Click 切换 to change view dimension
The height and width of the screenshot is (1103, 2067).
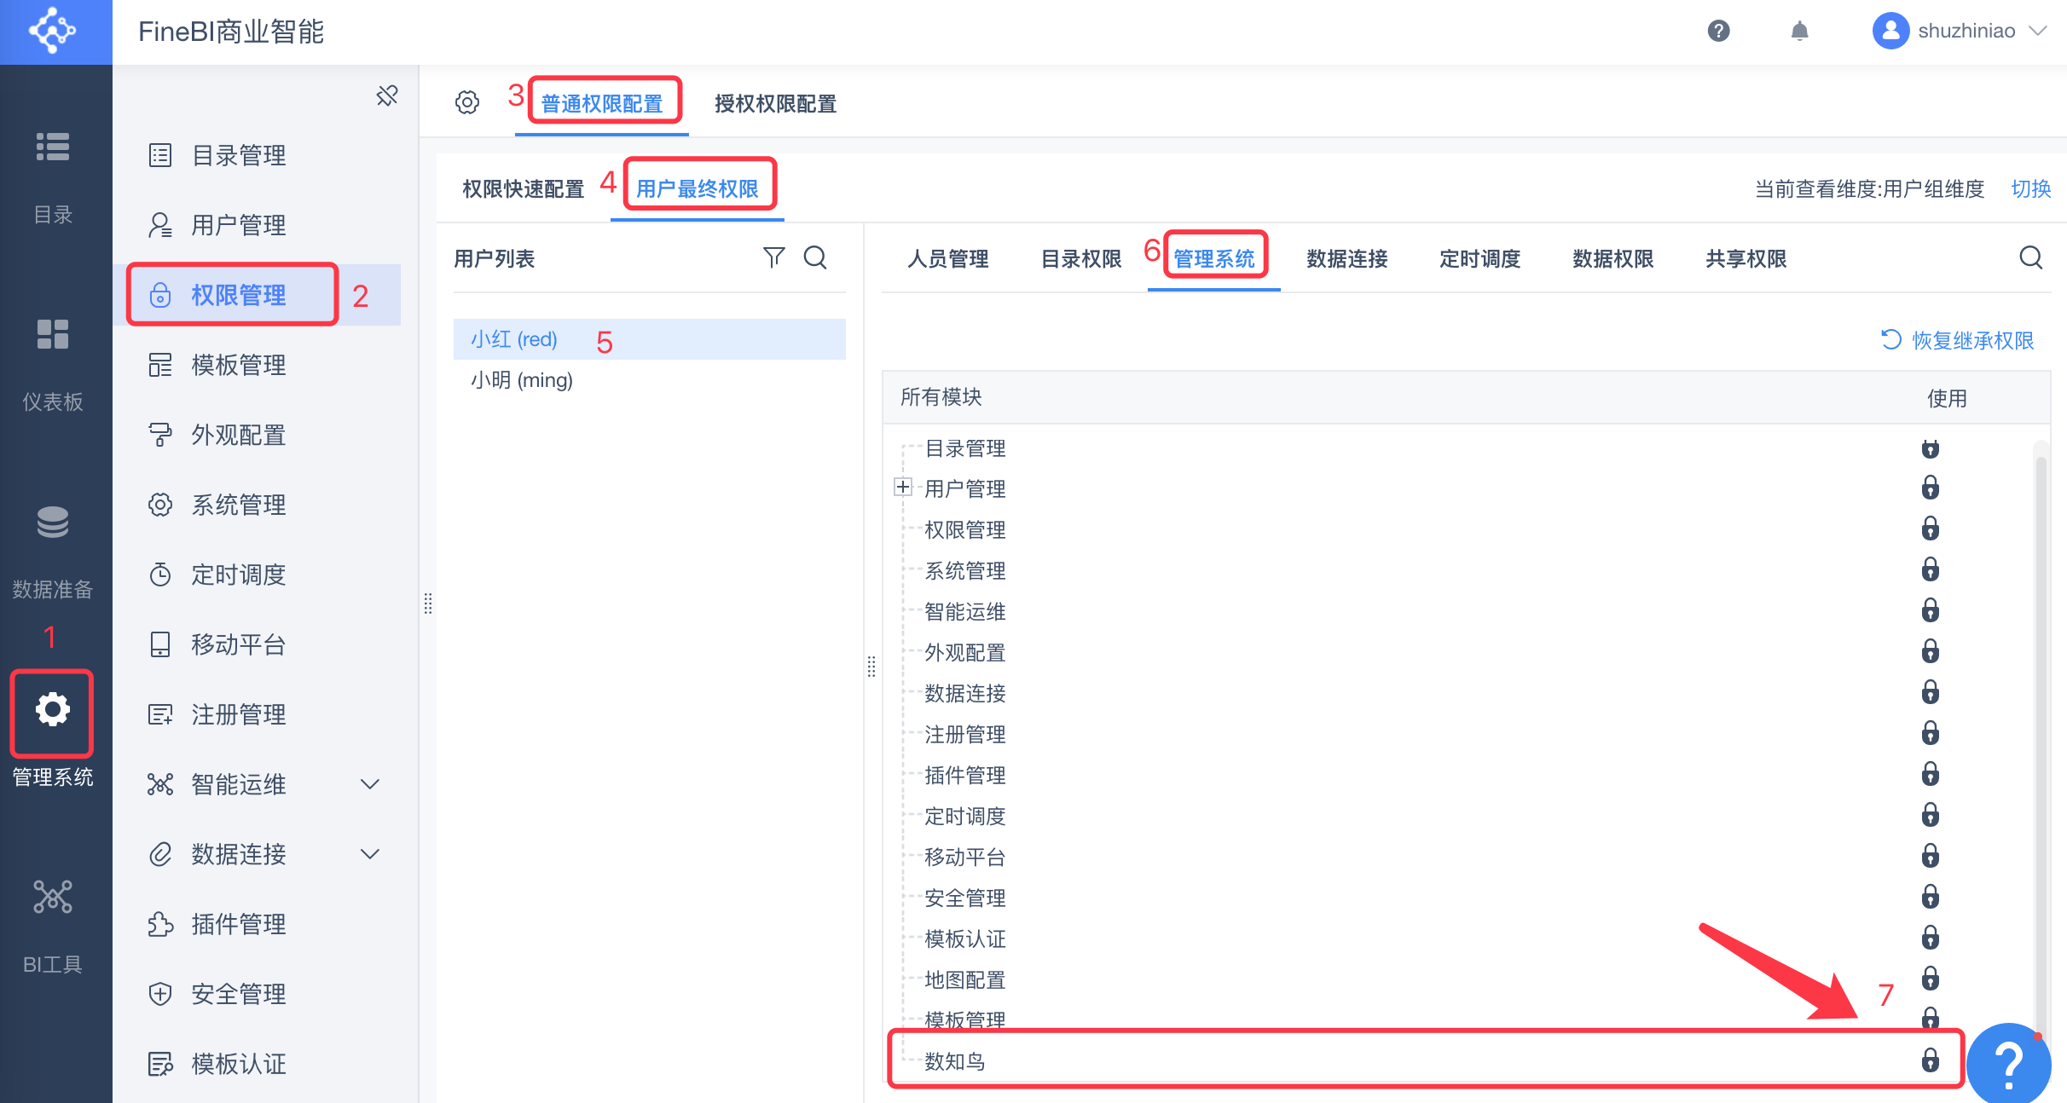tap(2030, 188)
